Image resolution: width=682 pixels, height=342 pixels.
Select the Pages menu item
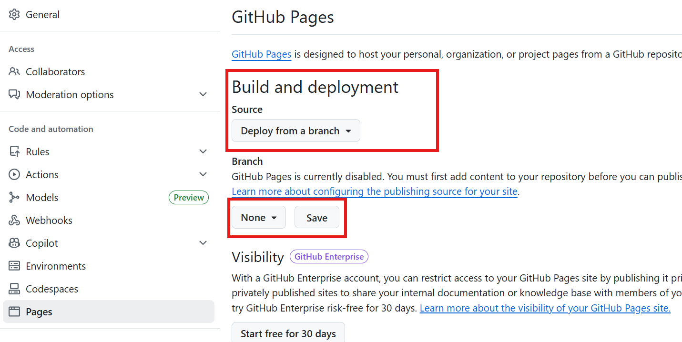[109, 312]
